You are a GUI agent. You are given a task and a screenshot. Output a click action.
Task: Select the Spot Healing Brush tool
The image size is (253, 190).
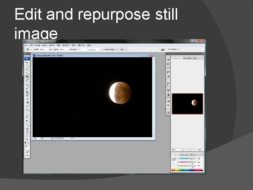click(x=27, y=85)
